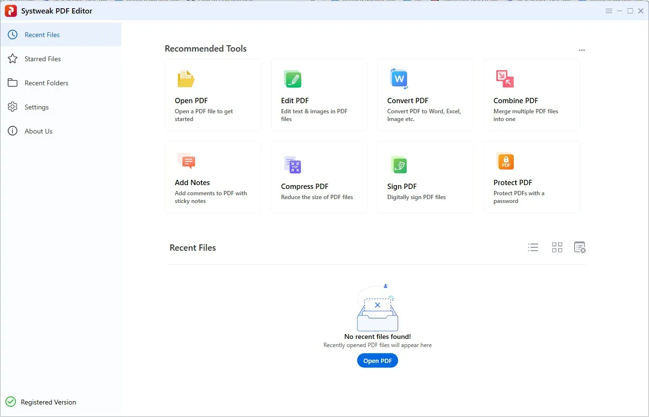Open Settings from the sidebar
The height and width of the screenshot is (417, 649).
(61, 107)
